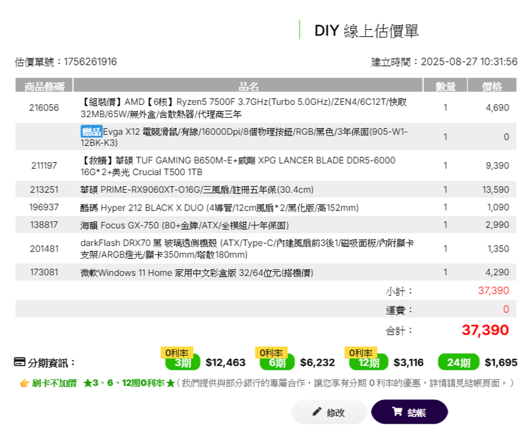
Task: Click the 0利率 tag above 3期
Action: click(177, 352)
